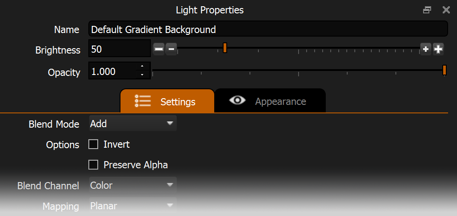
Task: Close the Light Properties panel
Action: click(446, 10)
